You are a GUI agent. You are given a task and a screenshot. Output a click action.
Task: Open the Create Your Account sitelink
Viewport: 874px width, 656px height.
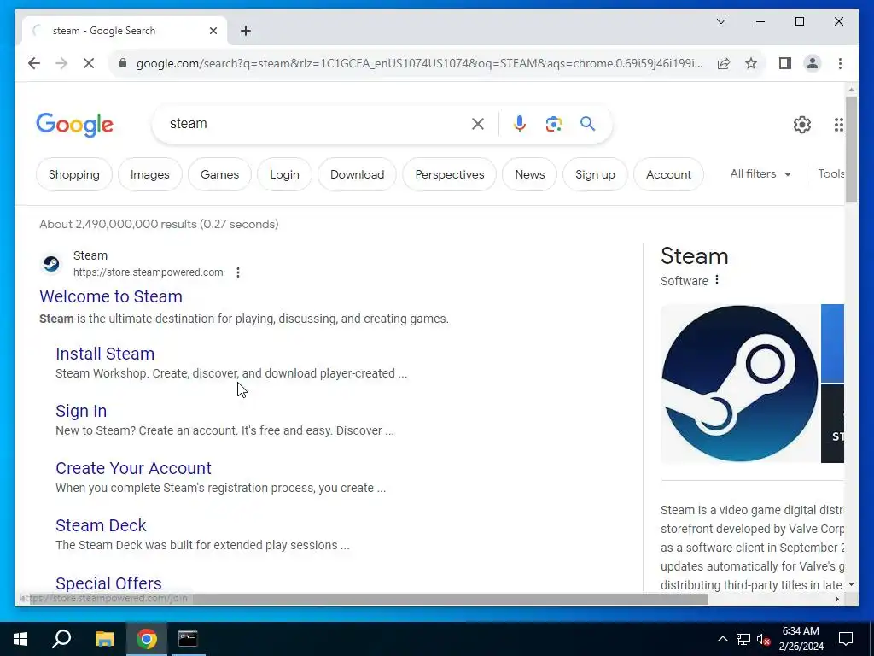[x=133, y=468]
